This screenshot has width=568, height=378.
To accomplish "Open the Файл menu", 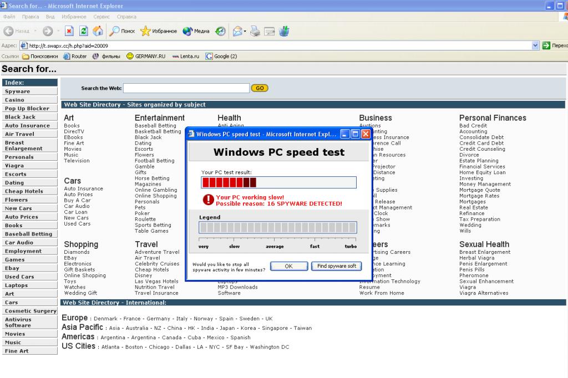I will [x=9, y=17].
